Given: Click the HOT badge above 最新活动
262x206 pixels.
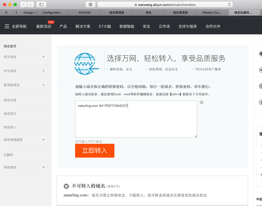Looking at the screenshot, I should 51,22.
